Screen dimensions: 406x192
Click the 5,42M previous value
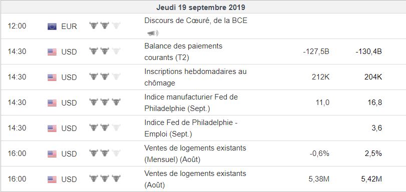(x=371, y=179)
